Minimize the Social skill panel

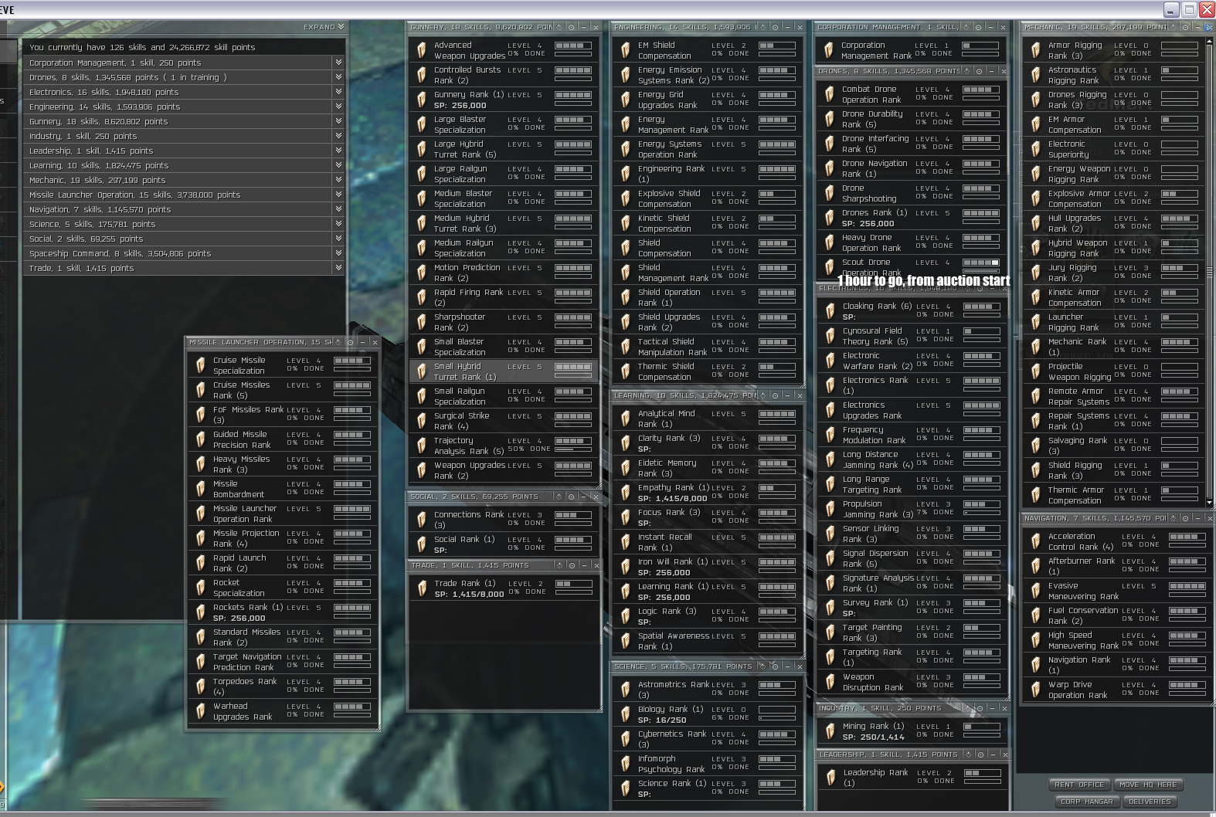[x=583, y=497]
